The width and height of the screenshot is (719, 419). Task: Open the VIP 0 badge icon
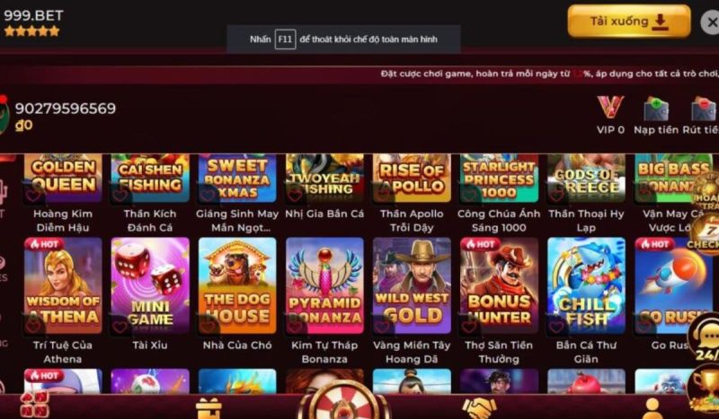(610, 108)
